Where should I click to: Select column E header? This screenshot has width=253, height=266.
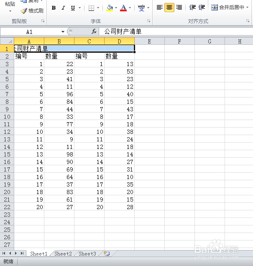pos(149,41)
